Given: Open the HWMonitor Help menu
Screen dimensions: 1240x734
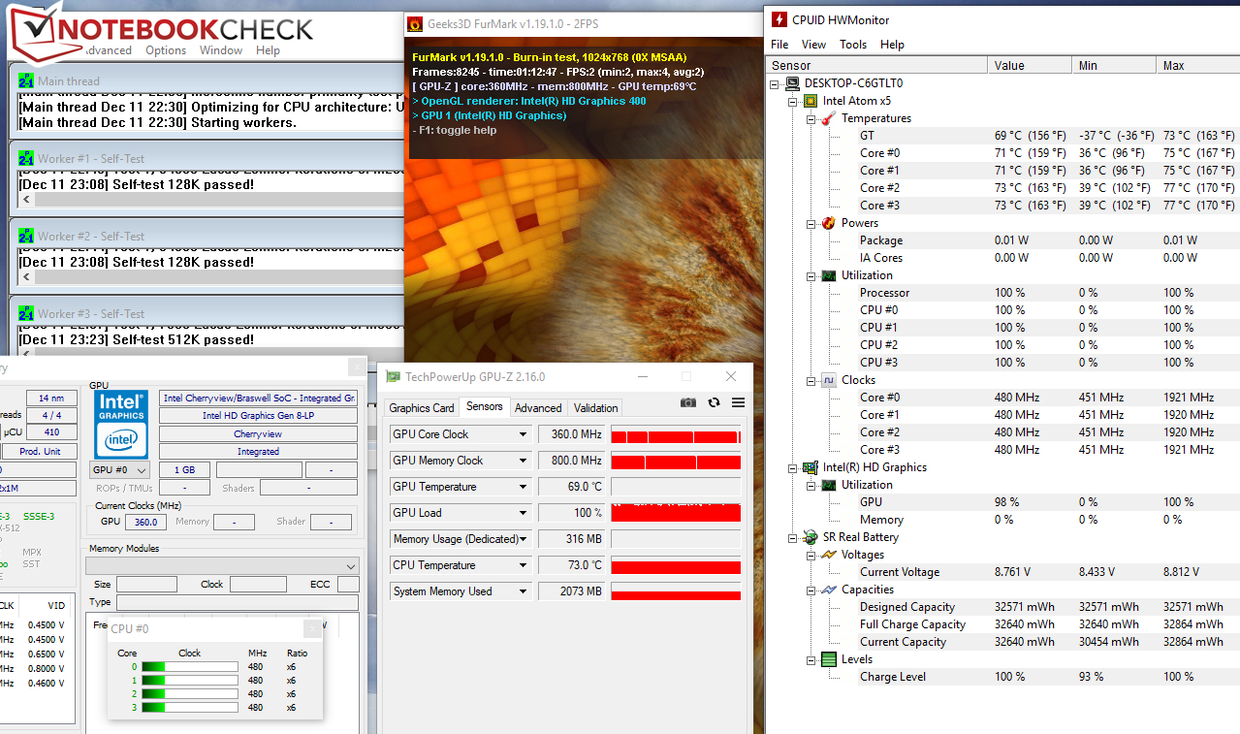Looking at the screenshot, I should point(892,45).
